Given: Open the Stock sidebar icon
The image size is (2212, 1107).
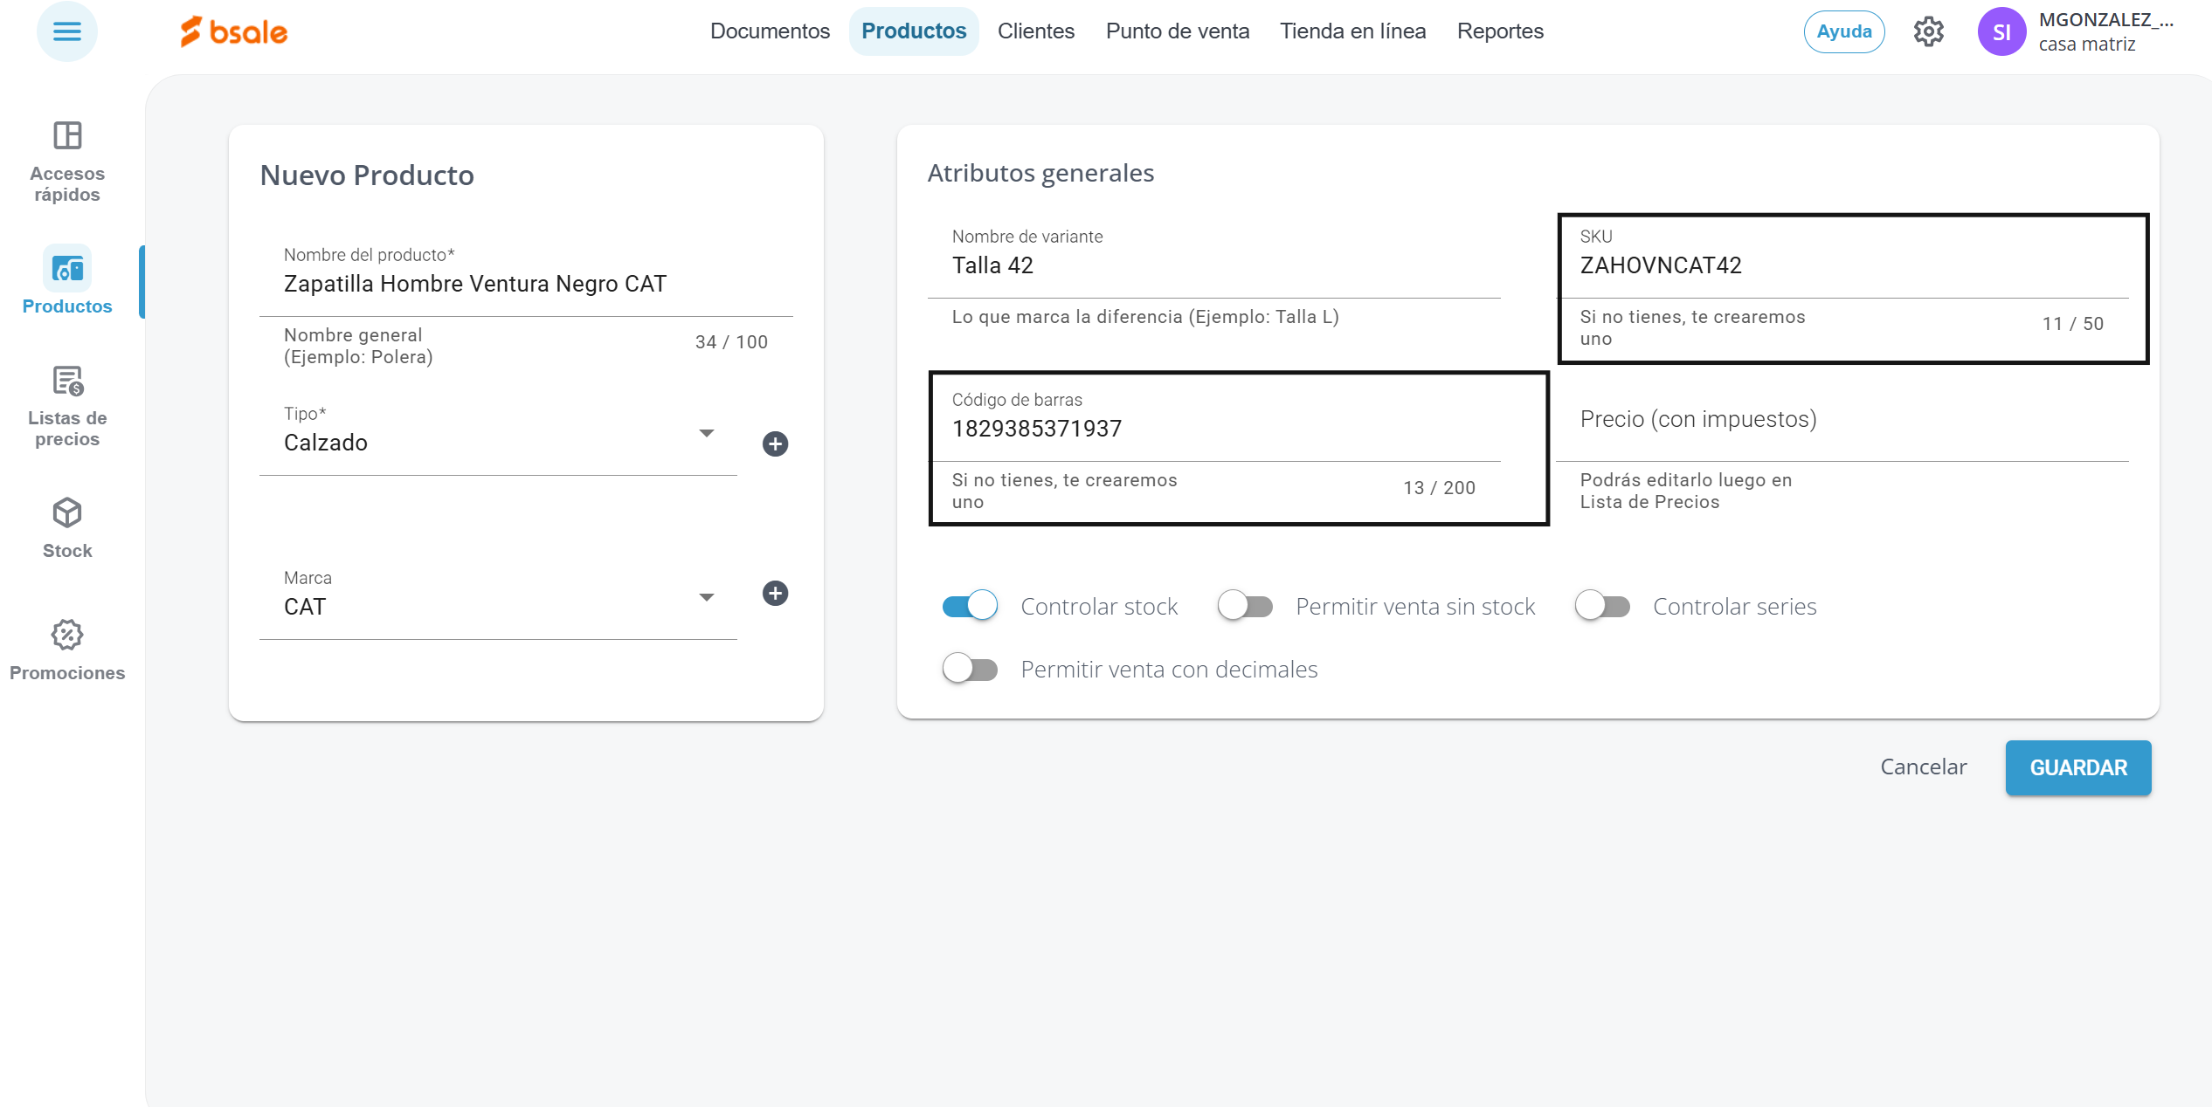Looking at the screenshot, I should [x=67, y=513].
